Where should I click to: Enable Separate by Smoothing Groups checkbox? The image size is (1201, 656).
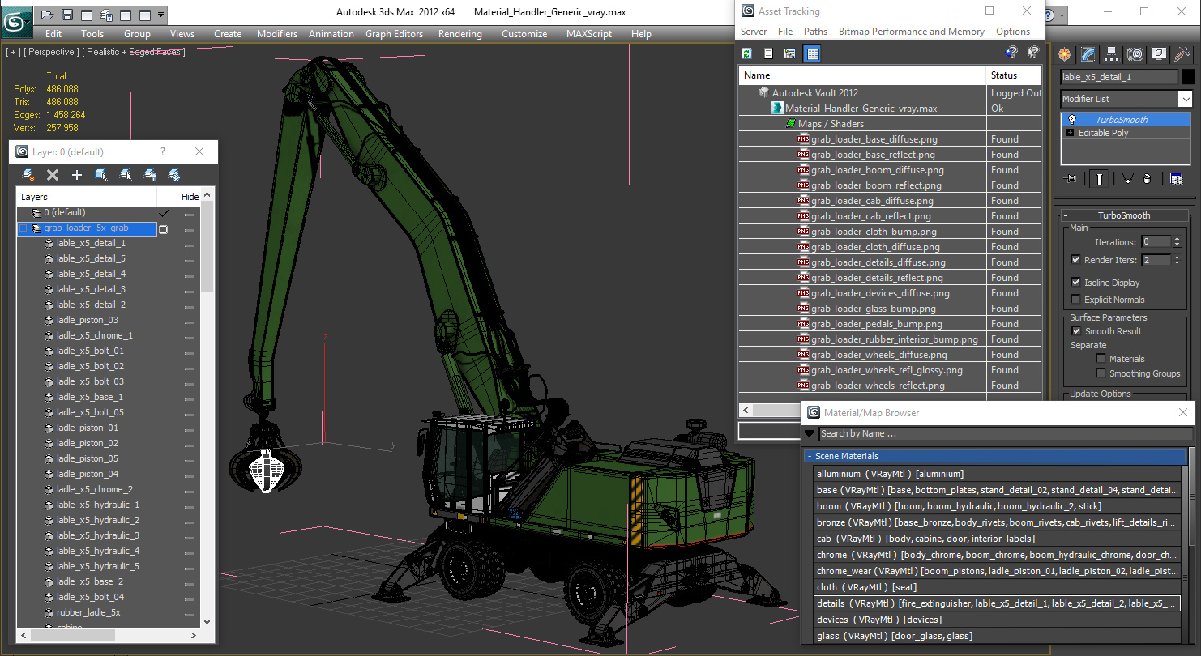[1101, 373]
